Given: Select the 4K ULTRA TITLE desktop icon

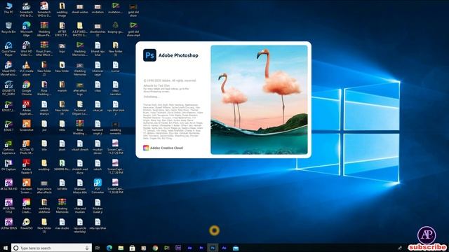Looking at the screenshot, I should [8, 206].
